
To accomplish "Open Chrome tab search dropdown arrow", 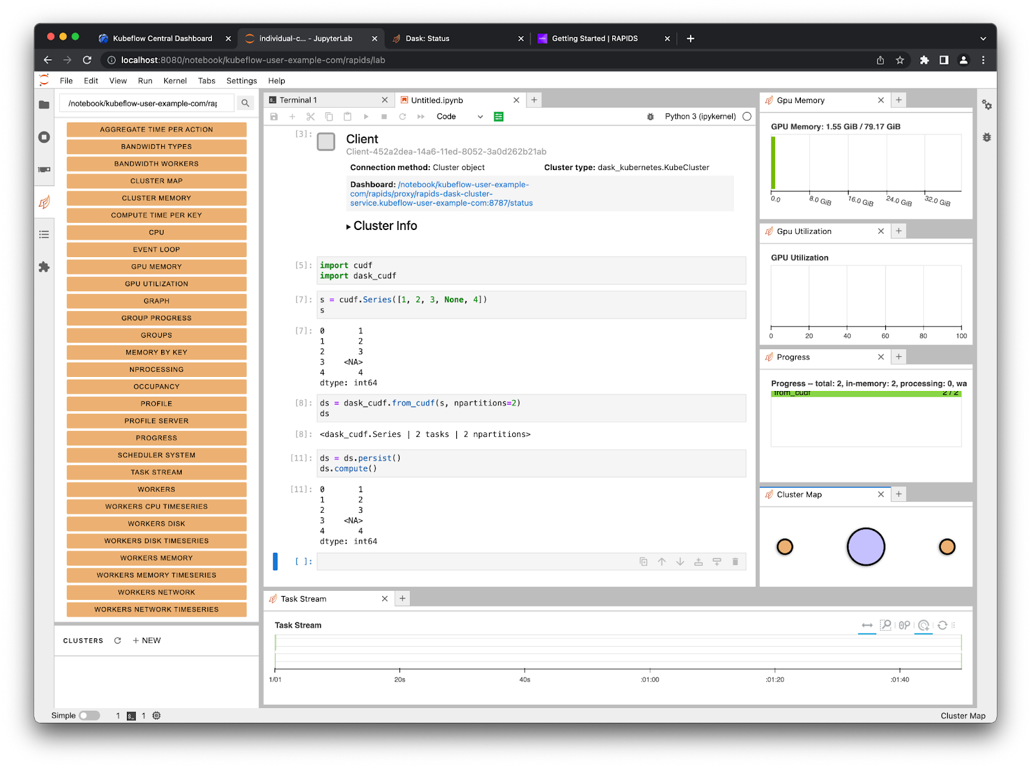I will click(983, 39).
